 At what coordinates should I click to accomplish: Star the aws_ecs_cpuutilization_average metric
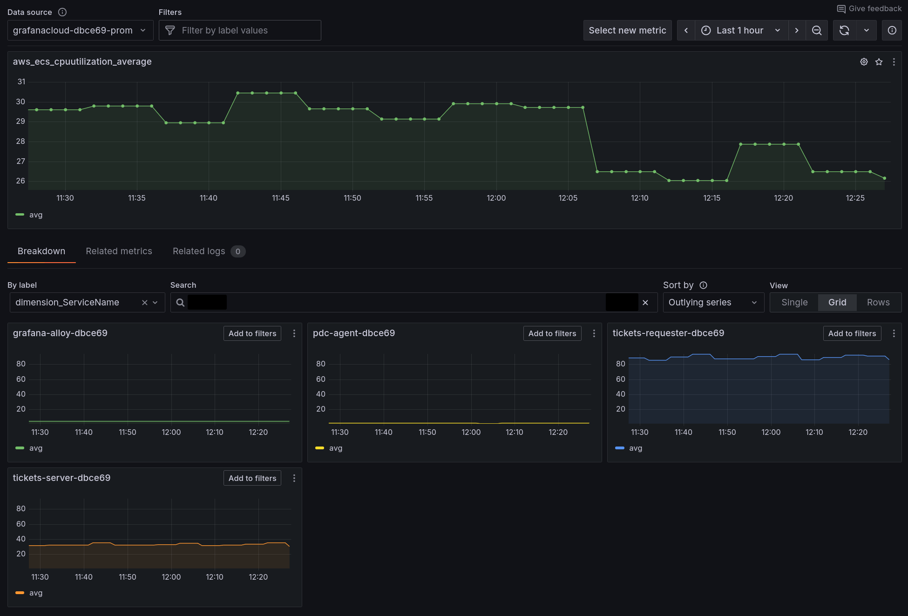(879, 62)
